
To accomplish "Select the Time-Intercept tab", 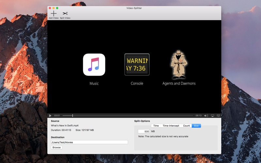I will coord(171,126).
